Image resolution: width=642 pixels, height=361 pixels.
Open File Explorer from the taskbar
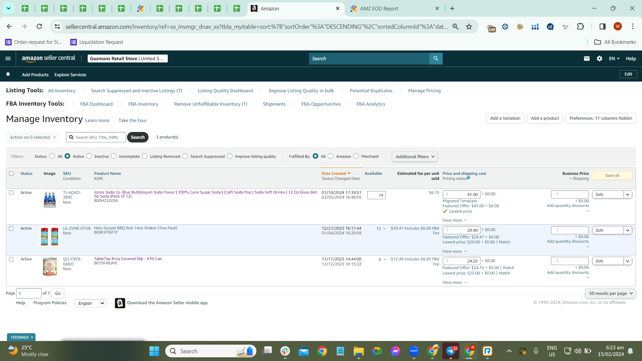(x=359, y=351)
